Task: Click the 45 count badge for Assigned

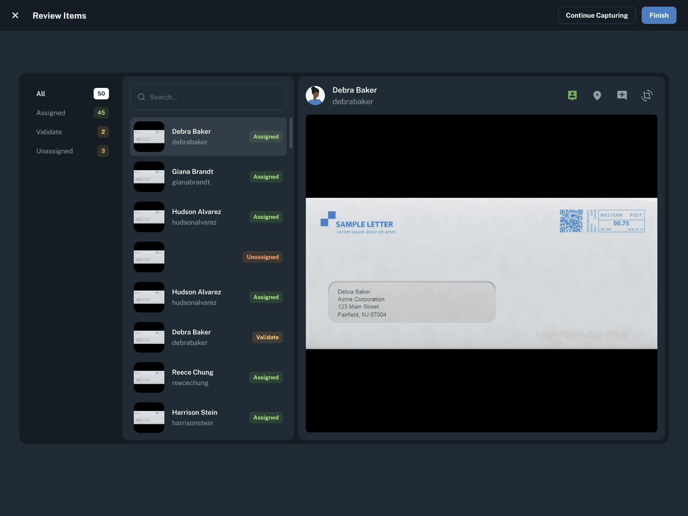Action: [101, 113]
